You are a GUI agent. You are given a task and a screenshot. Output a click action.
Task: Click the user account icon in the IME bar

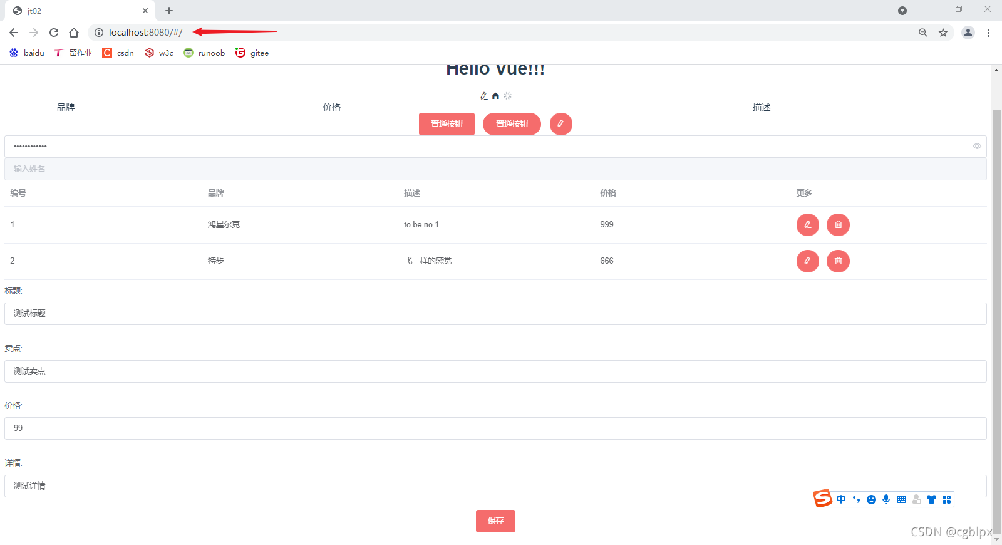tap(916, 499)
